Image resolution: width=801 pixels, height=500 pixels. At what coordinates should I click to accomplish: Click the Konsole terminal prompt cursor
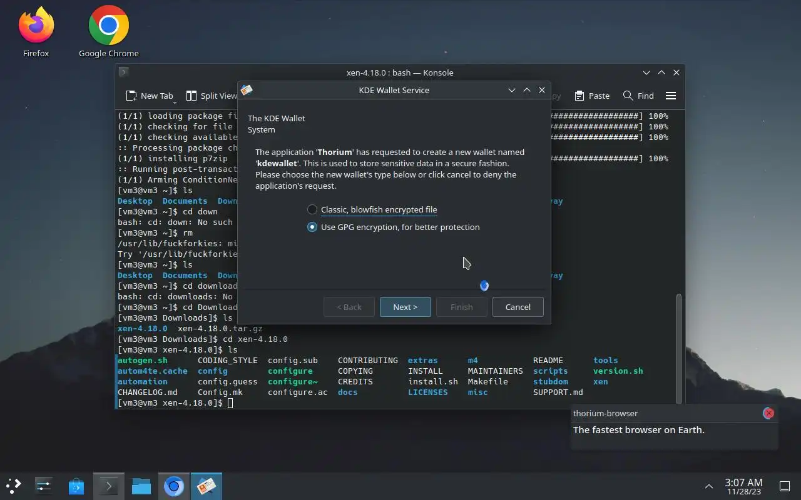point(230,403)
